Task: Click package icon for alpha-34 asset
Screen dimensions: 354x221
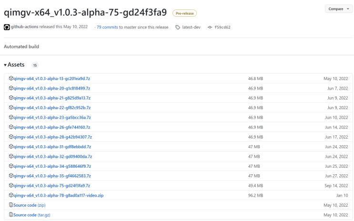Action: tap(11, 166)
